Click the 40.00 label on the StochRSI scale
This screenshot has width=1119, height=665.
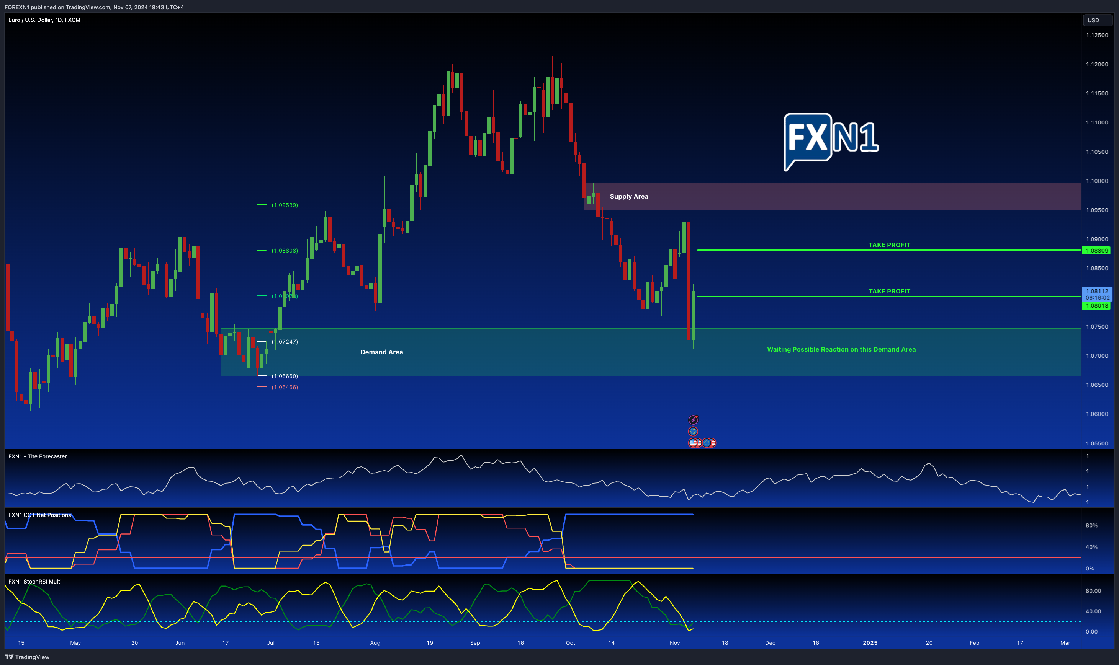pos(1093,611)
